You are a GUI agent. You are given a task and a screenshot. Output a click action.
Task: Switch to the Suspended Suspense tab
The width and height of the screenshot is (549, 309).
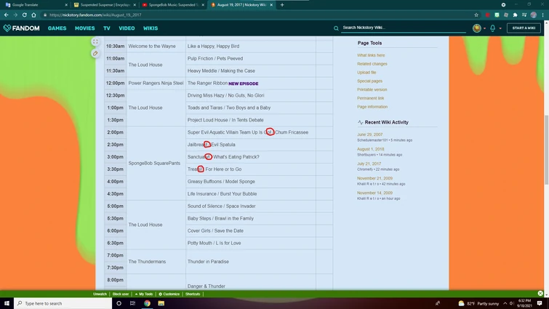105,5
